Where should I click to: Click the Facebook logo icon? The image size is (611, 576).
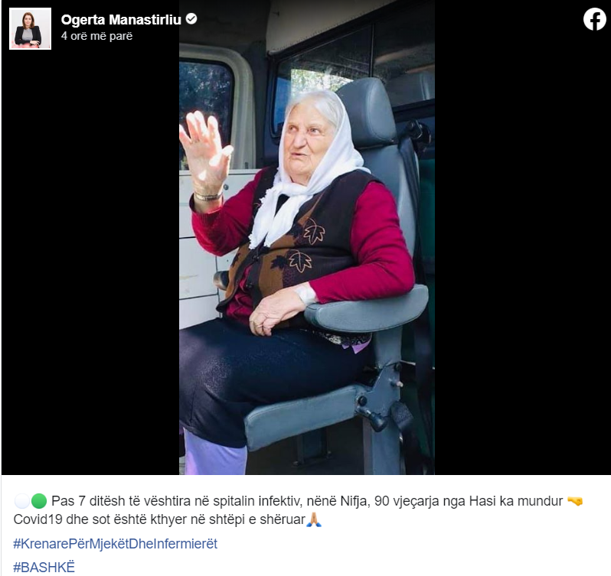(x=595, y=19)
